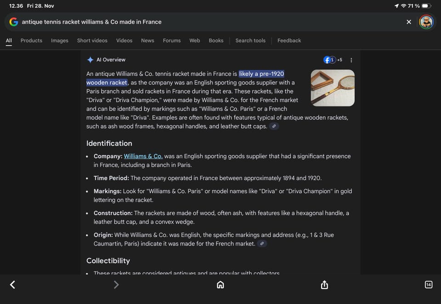The image size is (441, 304).
Task: Switch to the Images tab
Action: (60, 40)
